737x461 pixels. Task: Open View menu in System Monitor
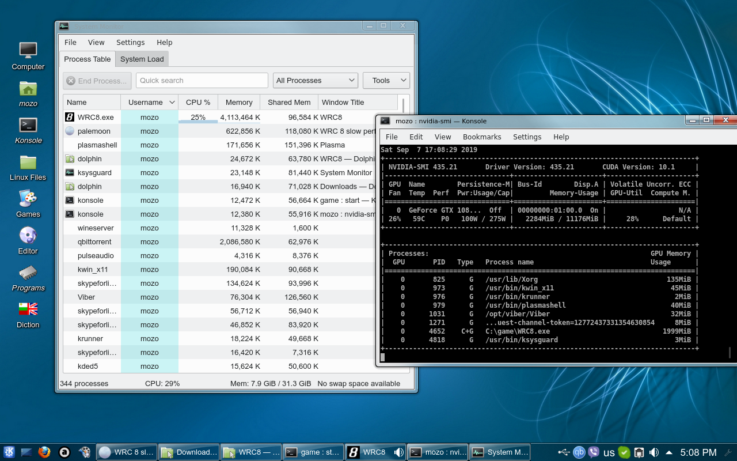(x=96, y=42)
